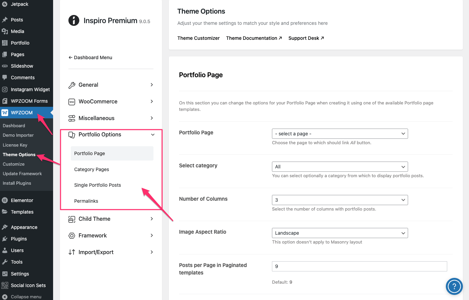Open the Number of Columns dropdown

point(340,200)
